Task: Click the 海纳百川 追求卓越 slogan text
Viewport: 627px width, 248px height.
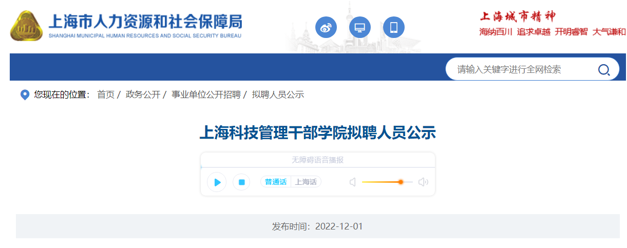Action: tap(515, 32)
